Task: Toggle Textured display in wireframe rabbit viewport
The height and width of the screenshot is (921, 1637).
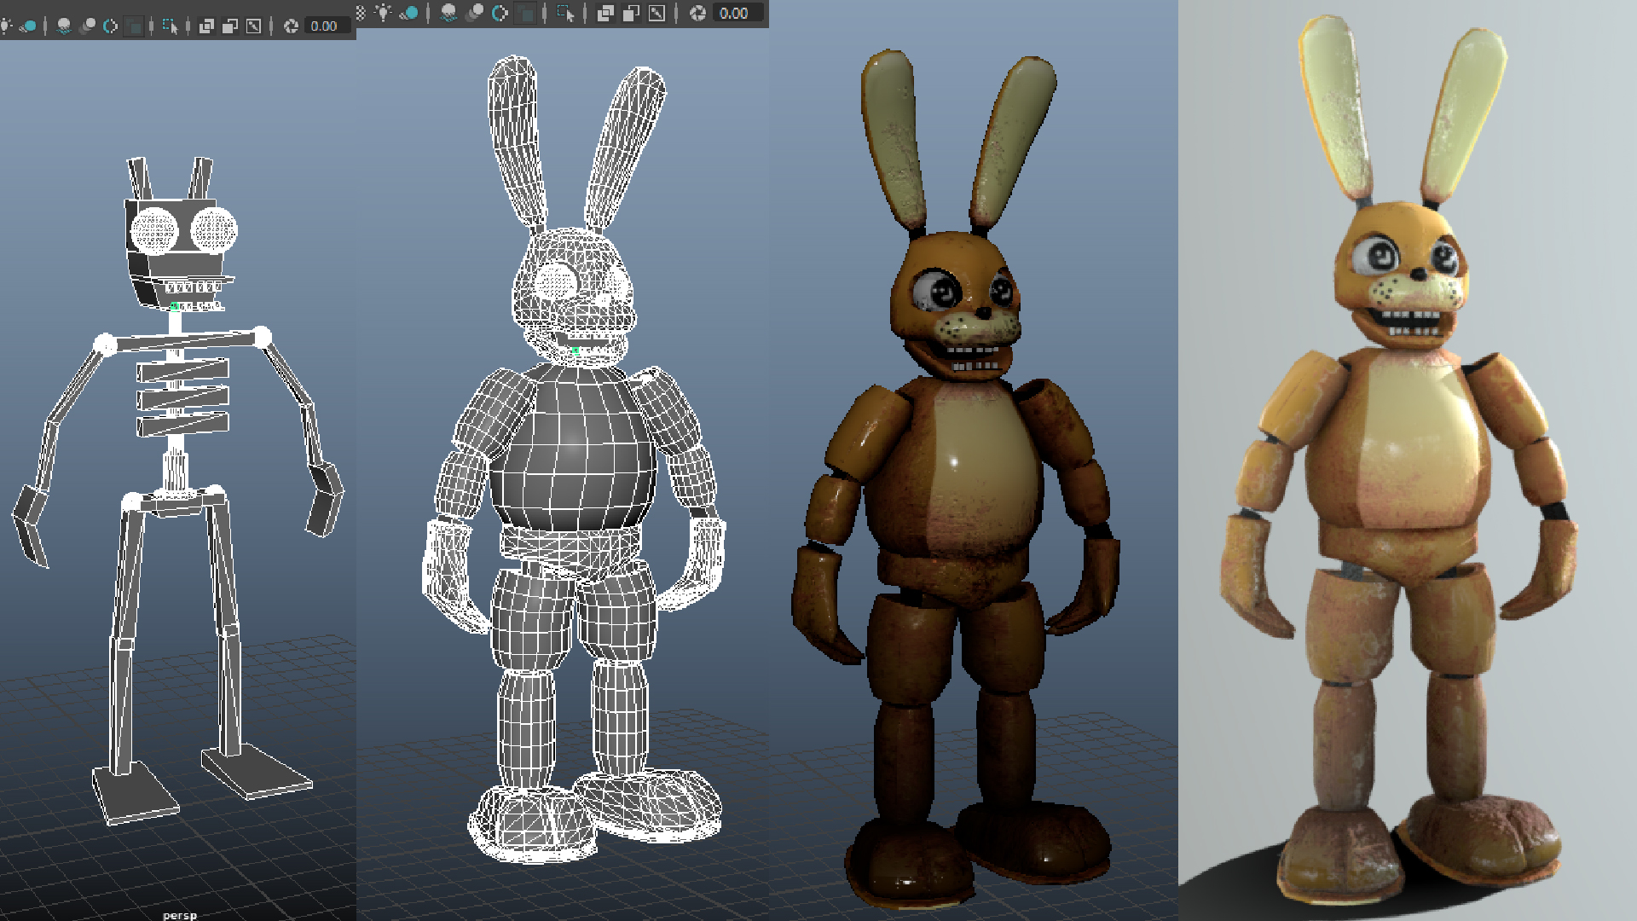Action: (x=360, y=13)
